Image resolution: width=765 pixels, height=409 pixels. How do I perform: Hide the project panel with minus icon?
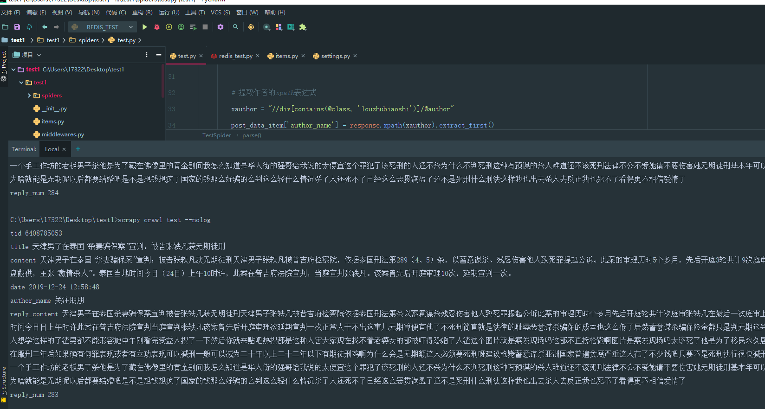click(159, 55)
